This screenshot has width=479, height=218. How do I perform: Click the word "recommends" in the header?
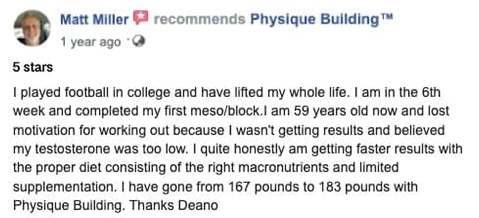pos(199,20)
